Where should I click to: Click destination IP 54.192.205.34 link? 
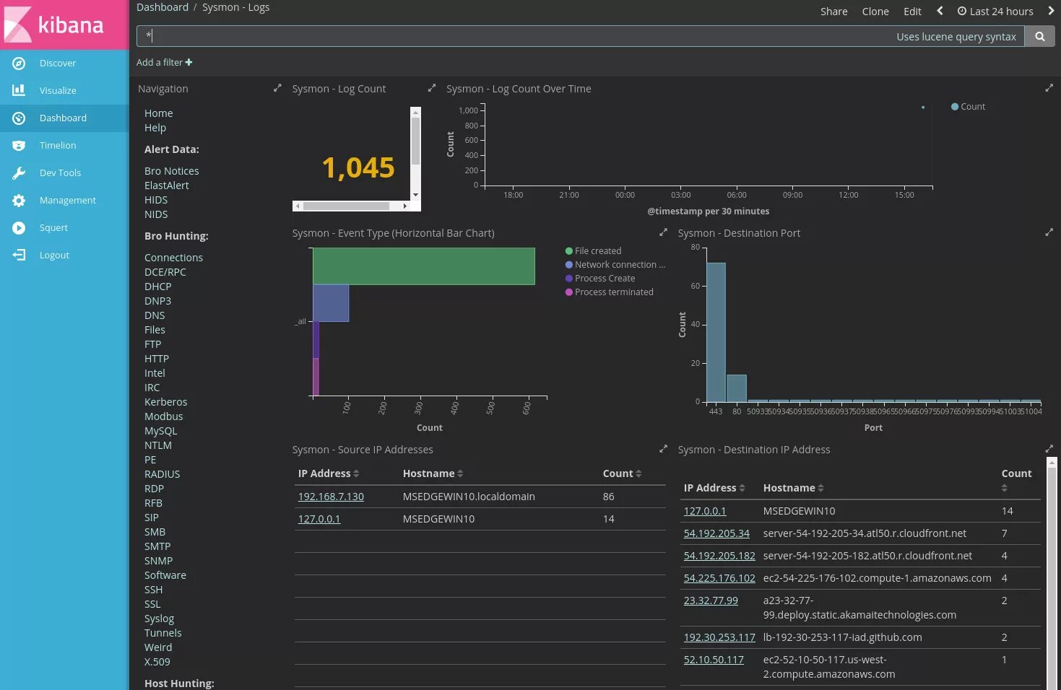(716, 533)
